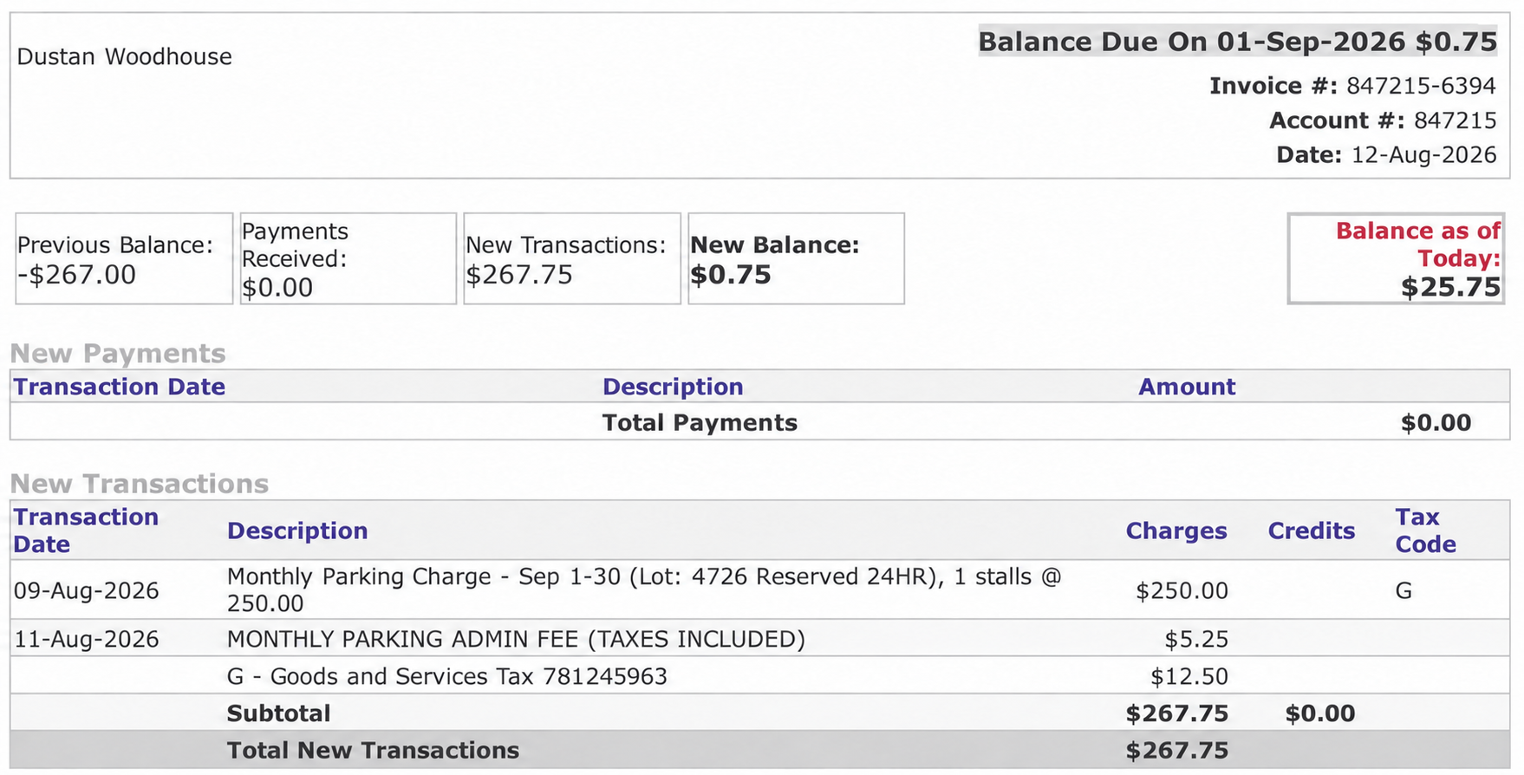
Task: Click the Balance as of Today box
Action: [1396, 258]
